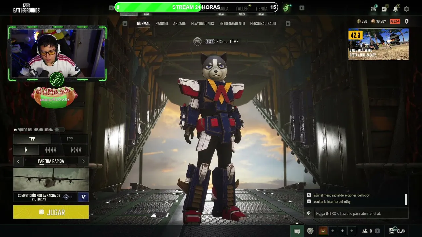Switch to the Normal mode tab
422x237 pixels.
(x=143, y=23)
